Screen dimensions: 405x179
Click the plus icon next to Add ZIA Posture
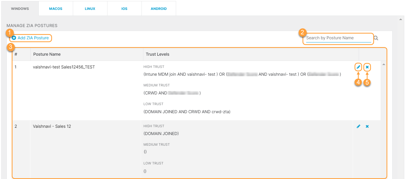[x=14, y=38]
